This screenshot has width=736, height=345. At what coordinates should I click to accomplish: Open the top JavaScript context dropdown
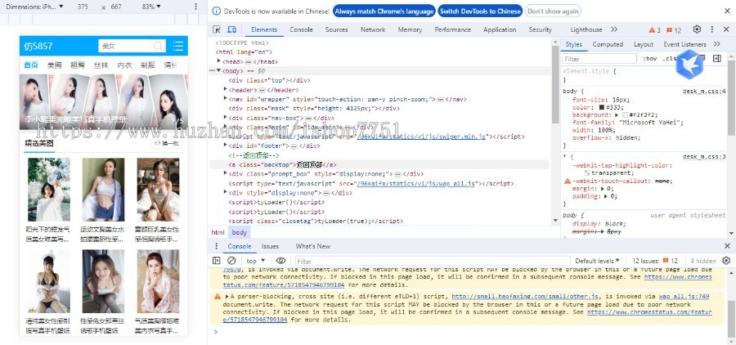tap(256, 261)
